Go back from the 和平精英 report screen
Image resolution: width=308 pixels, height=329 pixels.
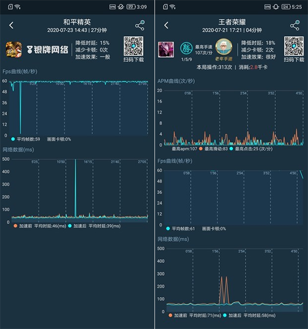click(11, 25)
